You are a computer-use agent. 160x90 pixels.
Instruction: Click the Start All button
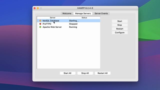tap(67, 73)
